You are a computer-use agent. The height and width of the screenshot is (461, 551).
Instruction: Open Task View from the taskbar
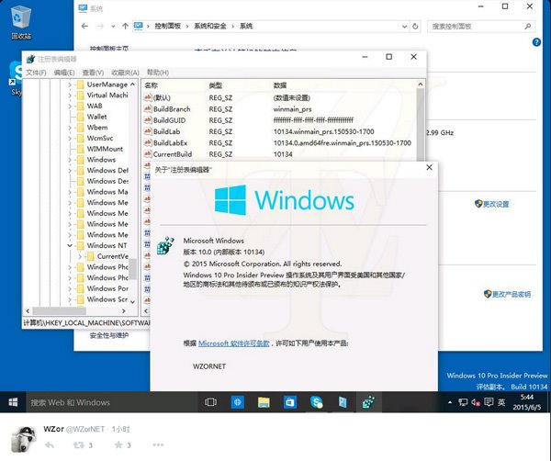(x=210, y=402)
